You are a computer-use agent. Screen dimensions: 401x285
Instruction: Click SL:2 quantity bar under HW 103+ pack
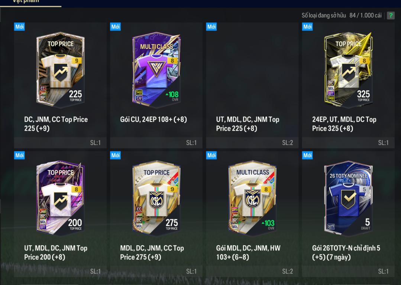click(x=252, y=272)
